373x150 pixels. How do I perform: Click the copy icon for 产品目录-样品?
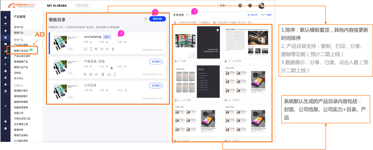tap(85, 75)
